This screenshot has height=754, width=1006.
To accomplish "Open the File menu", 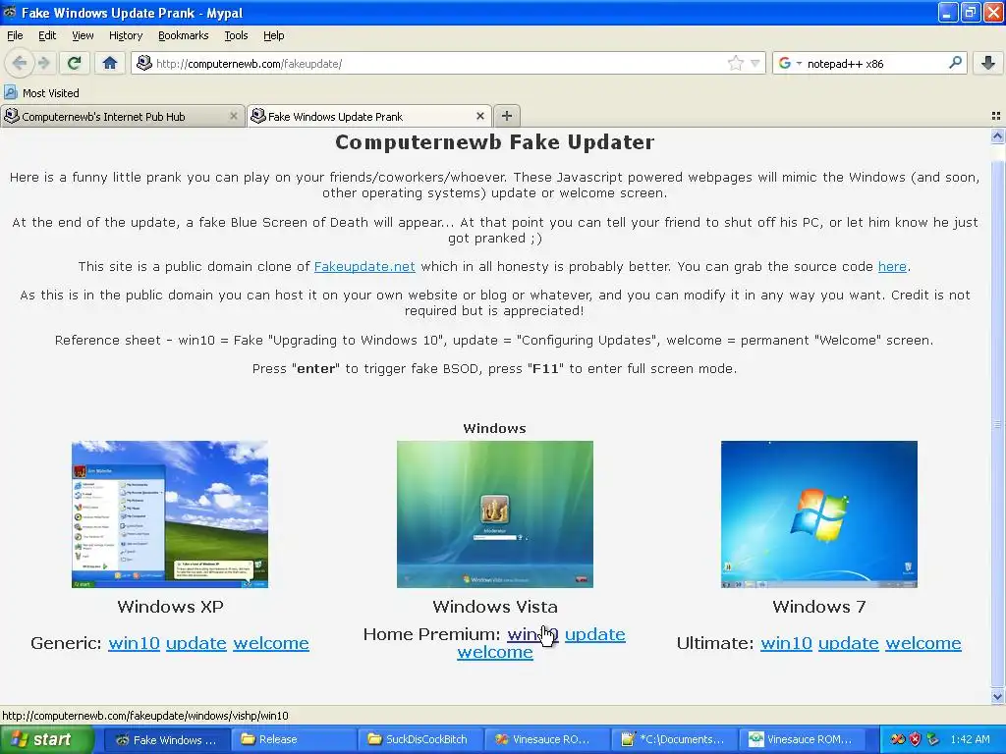I will point(15,35).
